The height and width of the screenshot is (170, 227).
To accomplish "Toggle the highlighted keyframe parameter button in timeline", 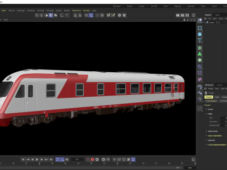I will click(133, 160).
